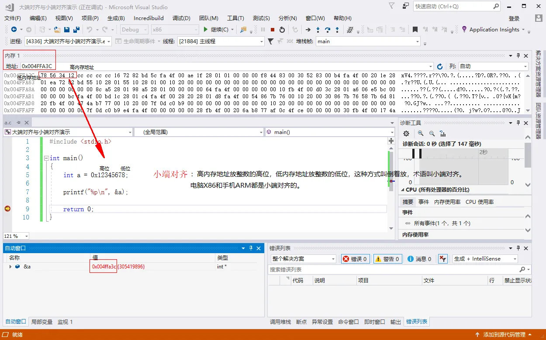Open the 调试(D) menu
Viewport: 546px width, 340px height.
pyautogui.click(x=181, y=18)
